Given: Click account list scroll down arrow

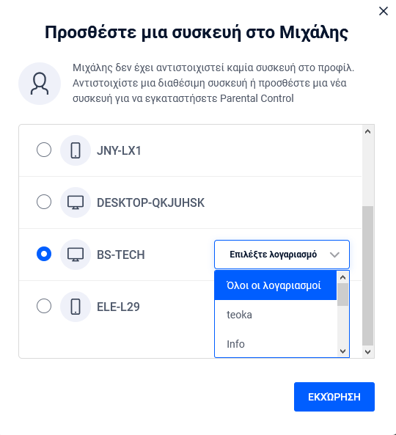Looking at the screenshot, I should 342,351.
